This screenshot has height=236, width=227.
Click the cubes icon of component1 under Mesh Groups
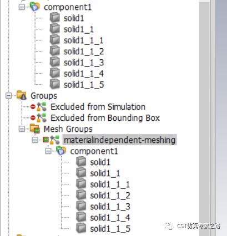pos(61,151)
